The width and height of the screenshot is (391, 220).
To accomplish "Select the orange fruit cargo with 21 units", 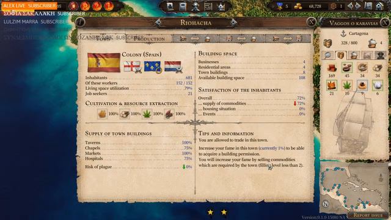I will point(332,86).
